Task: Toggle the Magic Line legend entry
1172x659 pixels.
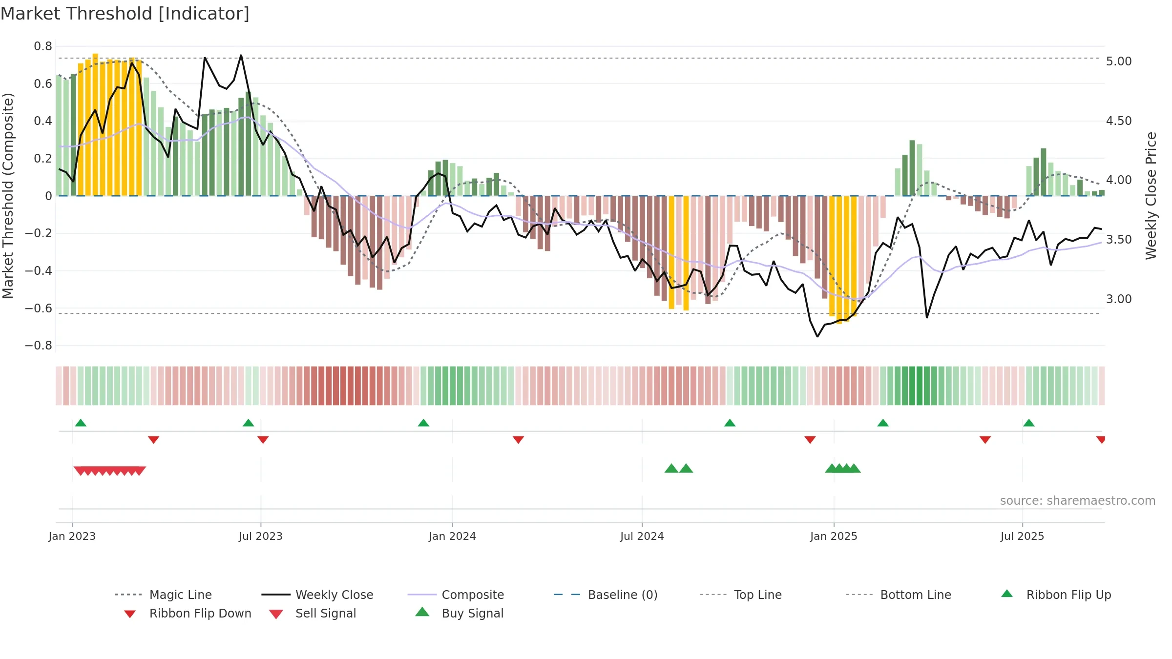Action: [164, 595]
